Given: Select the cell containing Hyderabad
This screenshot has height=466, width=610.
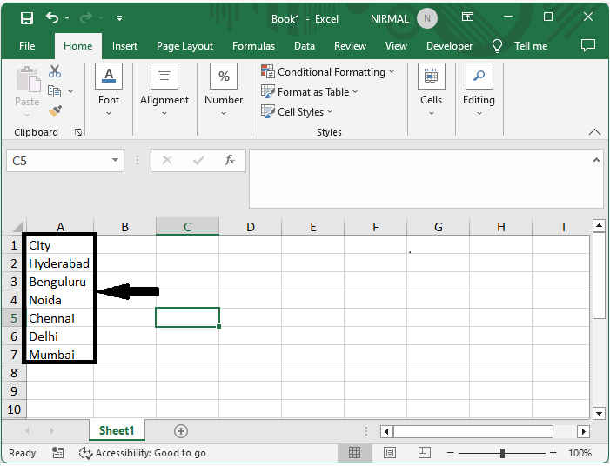Looking at the screenshot, I should (x=60, y=263).
